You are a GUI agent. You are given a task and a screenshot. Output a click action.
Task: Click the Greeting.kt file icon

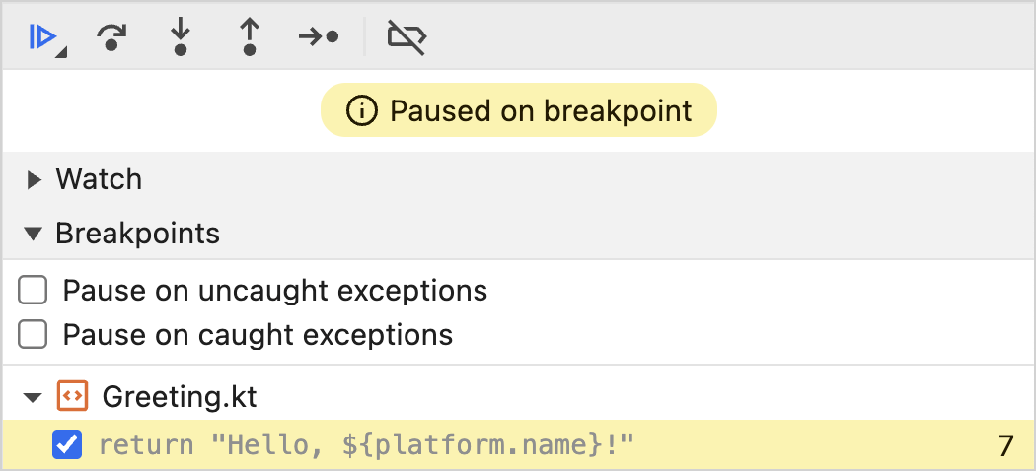[72, 396]
